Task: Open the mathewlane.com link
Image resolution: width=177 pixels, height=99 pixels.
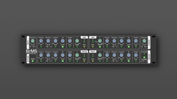Action: click(x=32, y=53)
